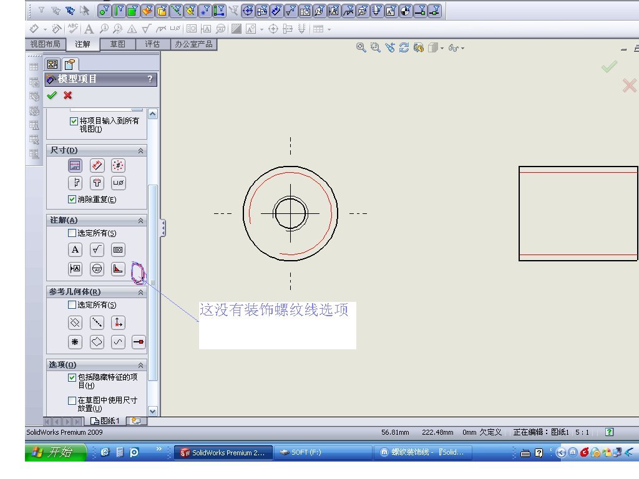Select the surface finish icon under 注解
Image resolution: width=639 pixels, height=479 pixels.
coord(97,249)
